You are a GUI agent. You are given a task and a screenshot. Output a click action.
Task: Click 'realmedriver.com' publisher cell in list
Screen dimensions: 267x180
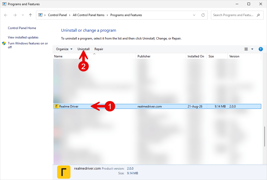[x=150, y=106]
